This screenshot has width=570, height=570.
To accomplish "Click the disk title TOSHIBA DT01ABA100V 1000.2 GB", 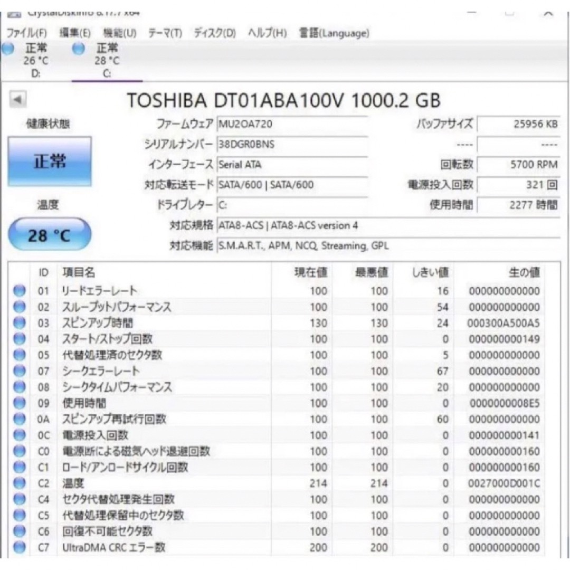I will click(283, 100).
